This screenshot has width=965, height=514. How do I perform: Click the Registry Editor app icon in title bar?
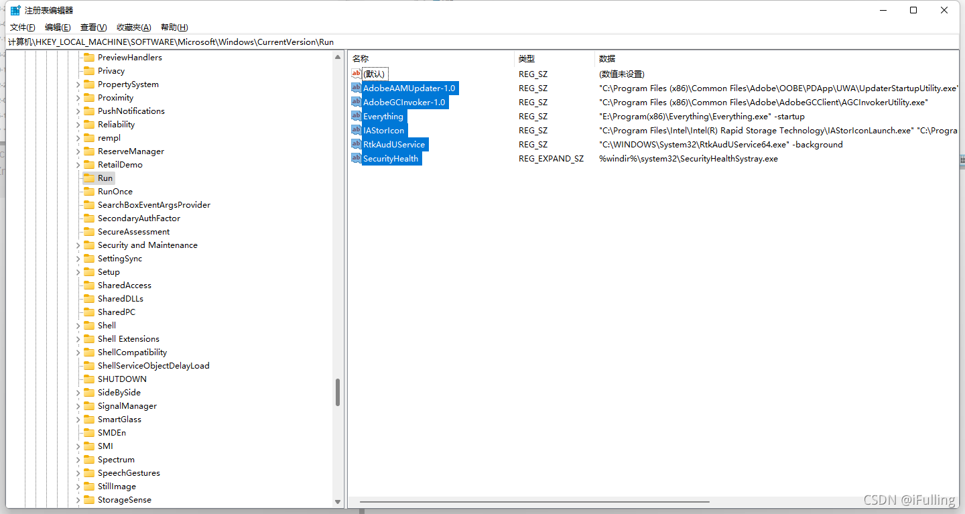(x=15, y=10)
